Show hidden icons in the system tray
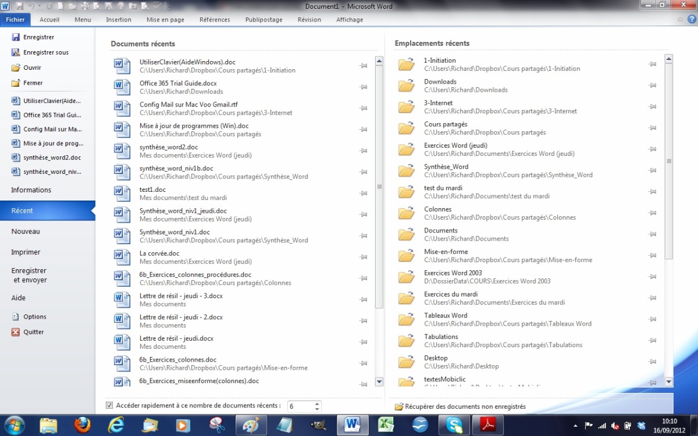698x436 pixels. [575, 426]
